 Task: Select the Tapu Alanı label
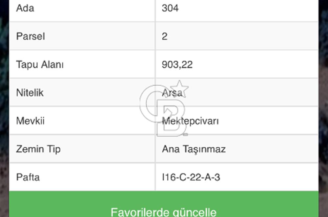[40, 64]
